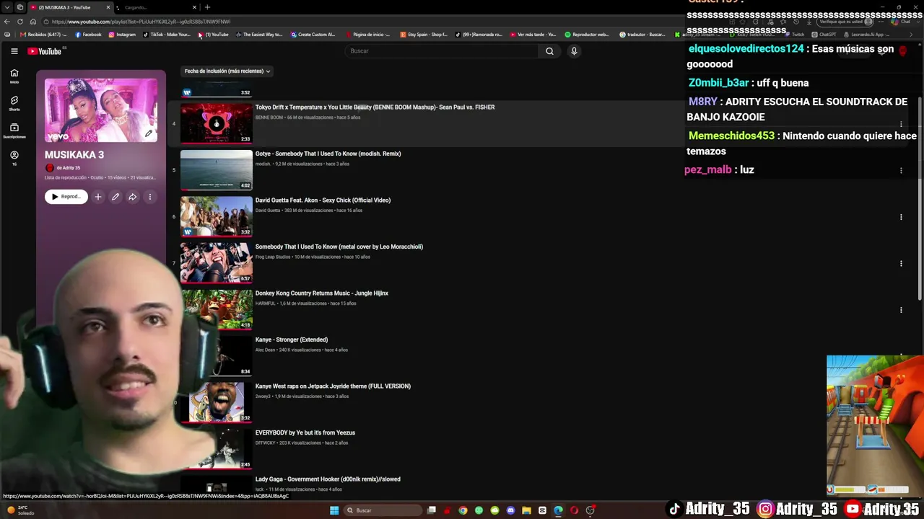Open 'Kanye - Stronger (Extended)' title
This screenshot has height=519, width=924.
pos(292,340)
